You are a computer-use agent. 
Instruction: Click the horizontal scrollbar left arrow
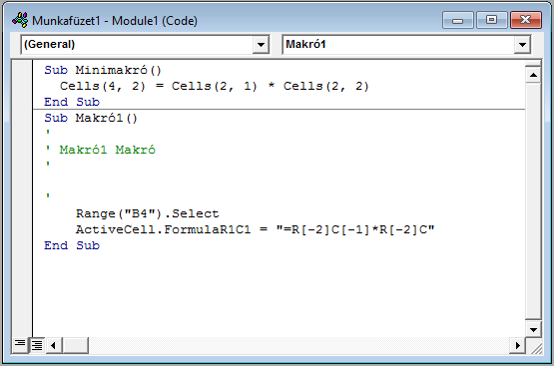[54, 345]
